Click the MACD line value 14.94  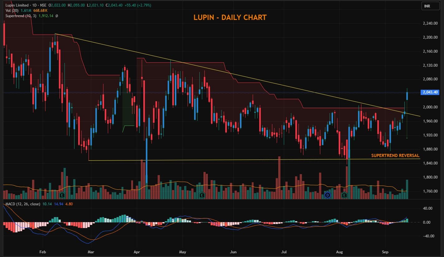(x=59, y=204)
